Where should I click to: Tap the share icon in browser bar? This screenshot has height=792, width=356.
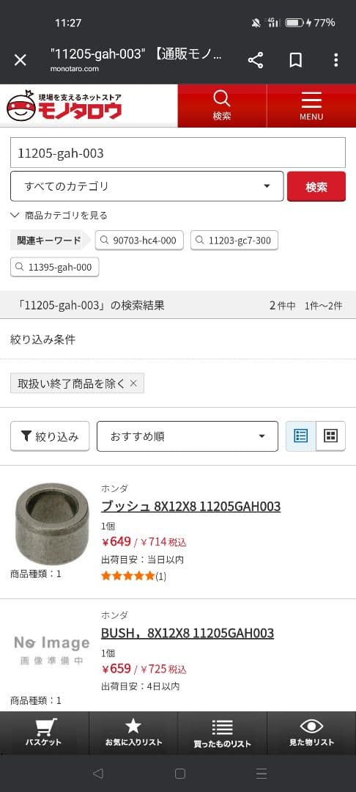click(x=256, y=61)
